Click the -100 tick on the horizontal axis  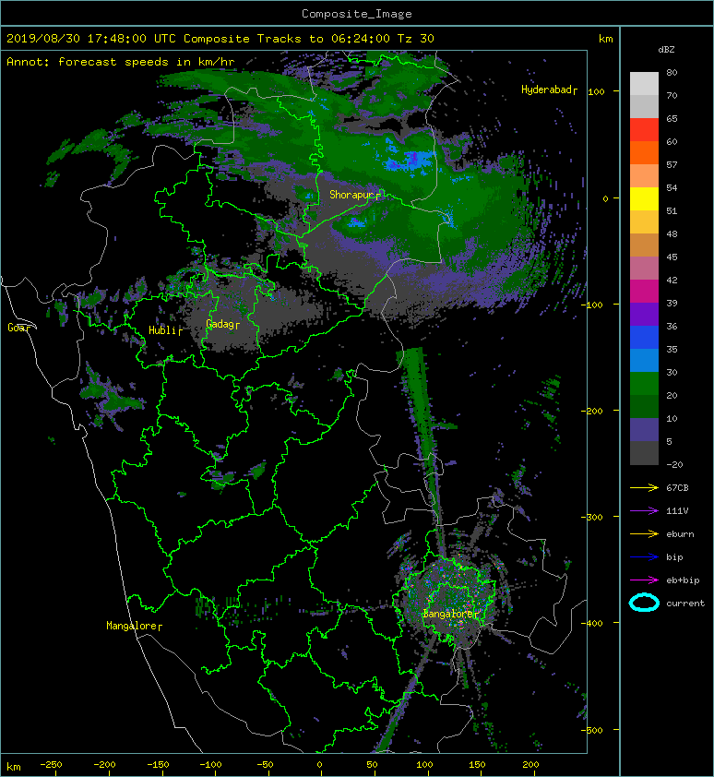pyautogui.click(x=210, y=765)
